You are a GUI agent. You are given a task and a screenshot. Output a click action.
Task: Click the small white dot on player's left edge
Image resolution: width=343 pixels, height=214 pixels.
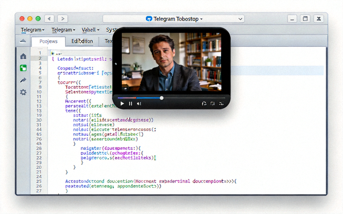click(116, 64)
